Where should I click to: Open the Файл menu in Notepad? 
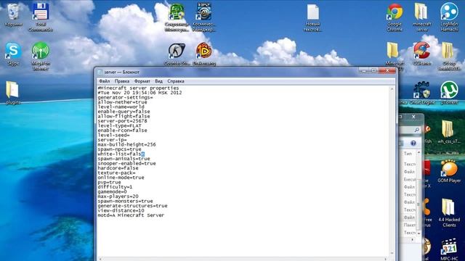[105, 81]
